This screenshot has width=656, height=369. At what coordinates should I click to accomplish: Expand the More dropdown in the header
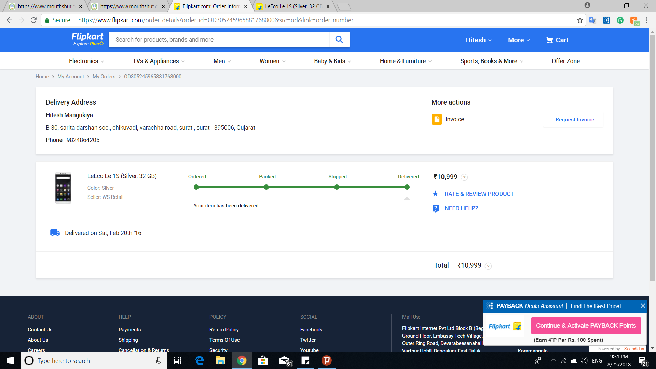519,40
